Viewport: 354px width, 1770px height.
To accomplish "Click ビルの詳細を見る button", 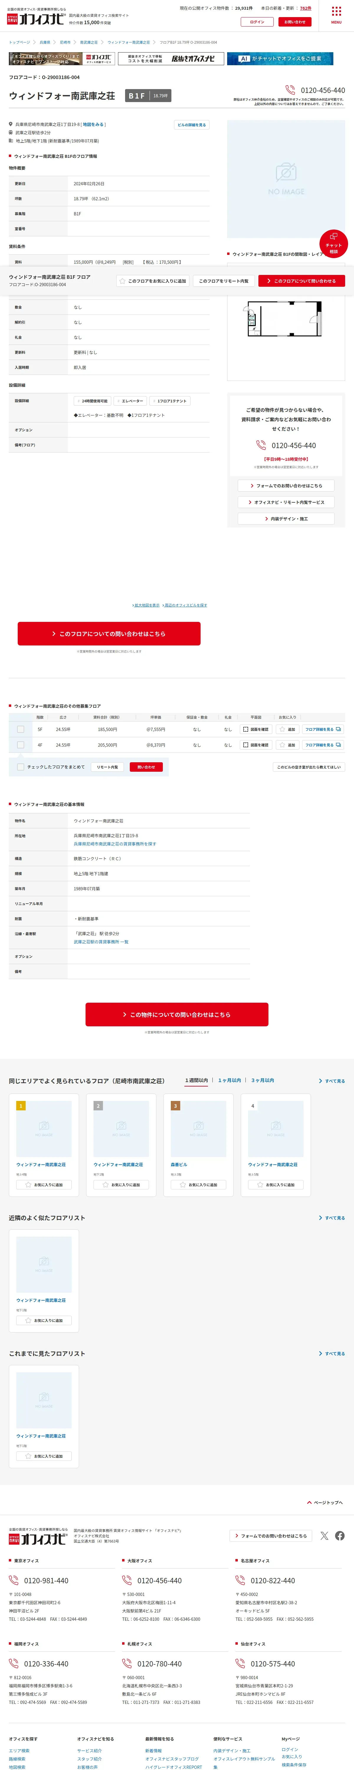I will tap(191, 125).
